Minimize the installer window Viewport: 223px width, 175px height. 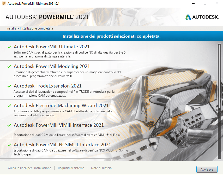(x=193, y=3)
